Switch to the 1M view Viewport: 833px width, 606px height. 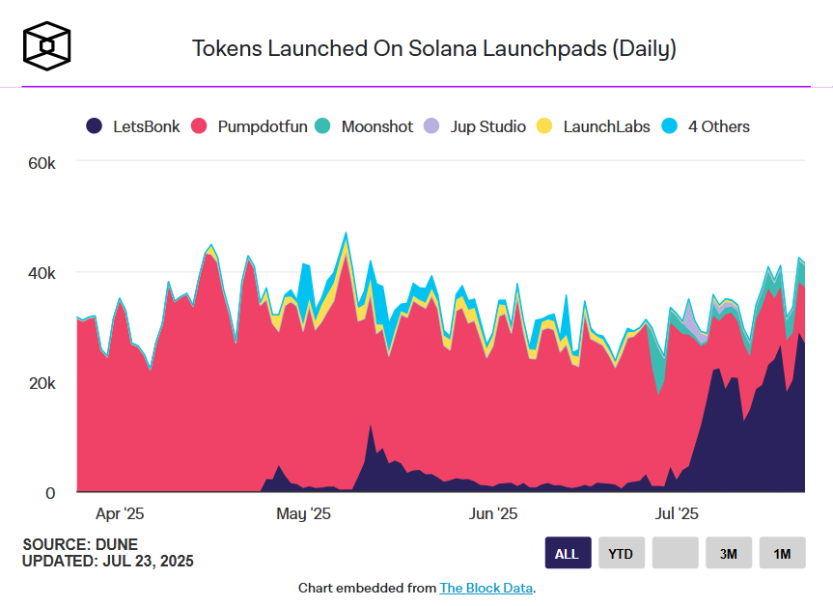pos(782,553)
